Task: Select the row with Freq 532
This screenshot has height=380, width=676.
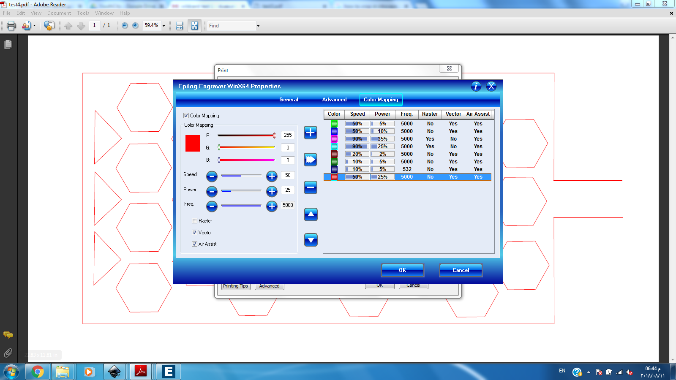Action: (407, 169)
